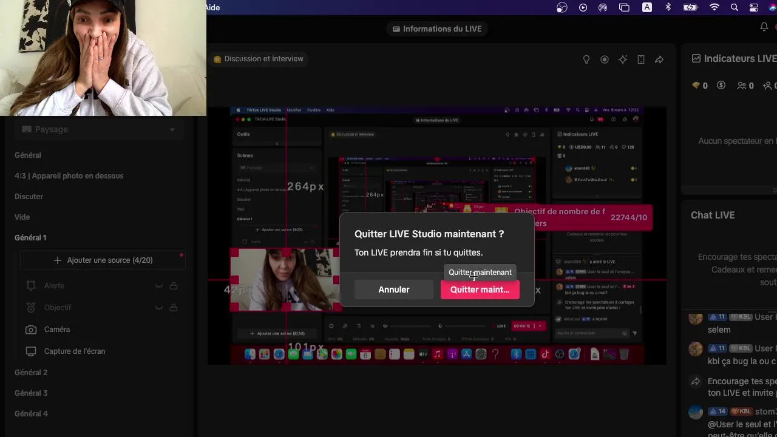Click the AirDrop menu bar icon

pyautogui.click(x=603, y=7)
